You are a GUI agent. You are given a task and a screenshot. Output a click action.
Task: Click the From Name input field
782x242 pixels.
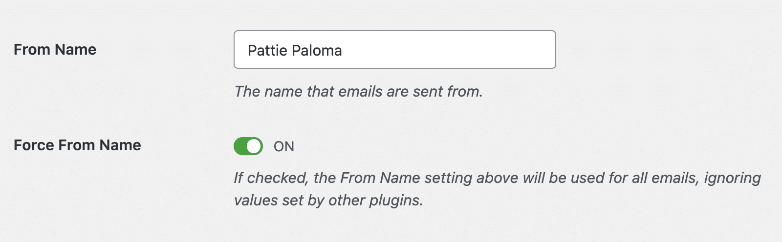[394, 50]
